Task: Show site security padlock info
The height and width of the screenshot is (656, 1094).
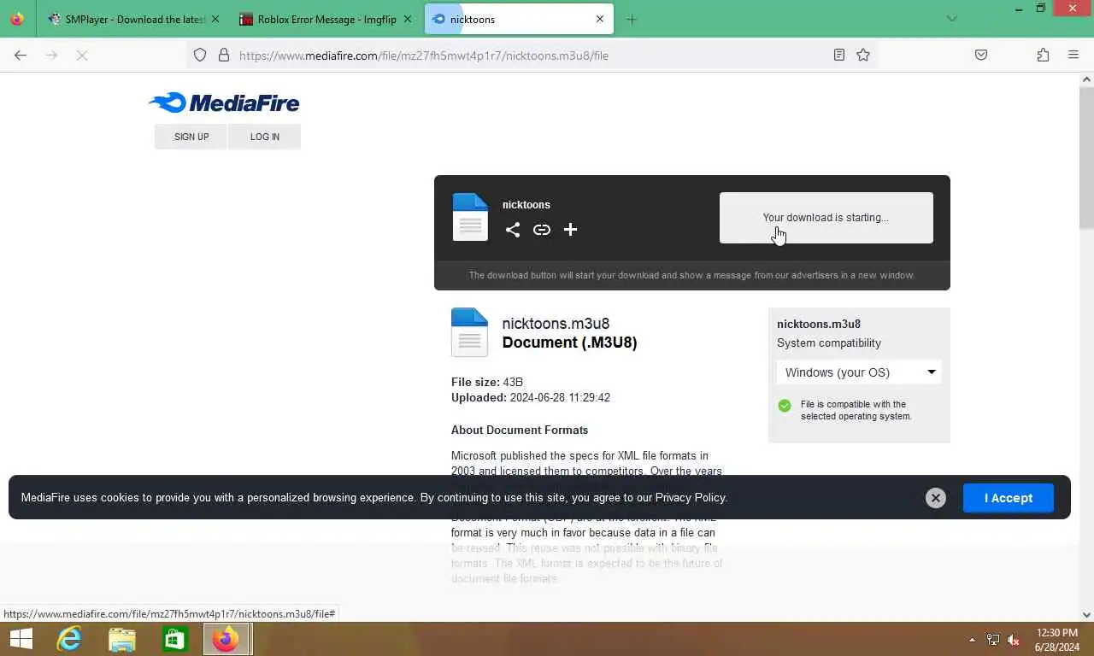Action: (224, 56)
